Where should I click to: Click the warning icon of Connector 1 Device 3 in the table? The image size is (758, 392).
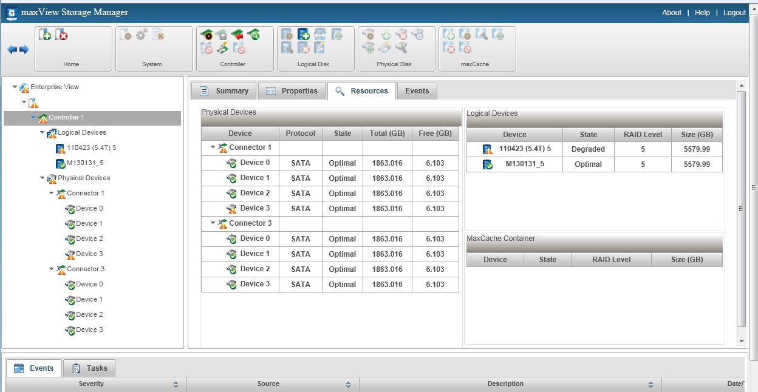[231, 209]
